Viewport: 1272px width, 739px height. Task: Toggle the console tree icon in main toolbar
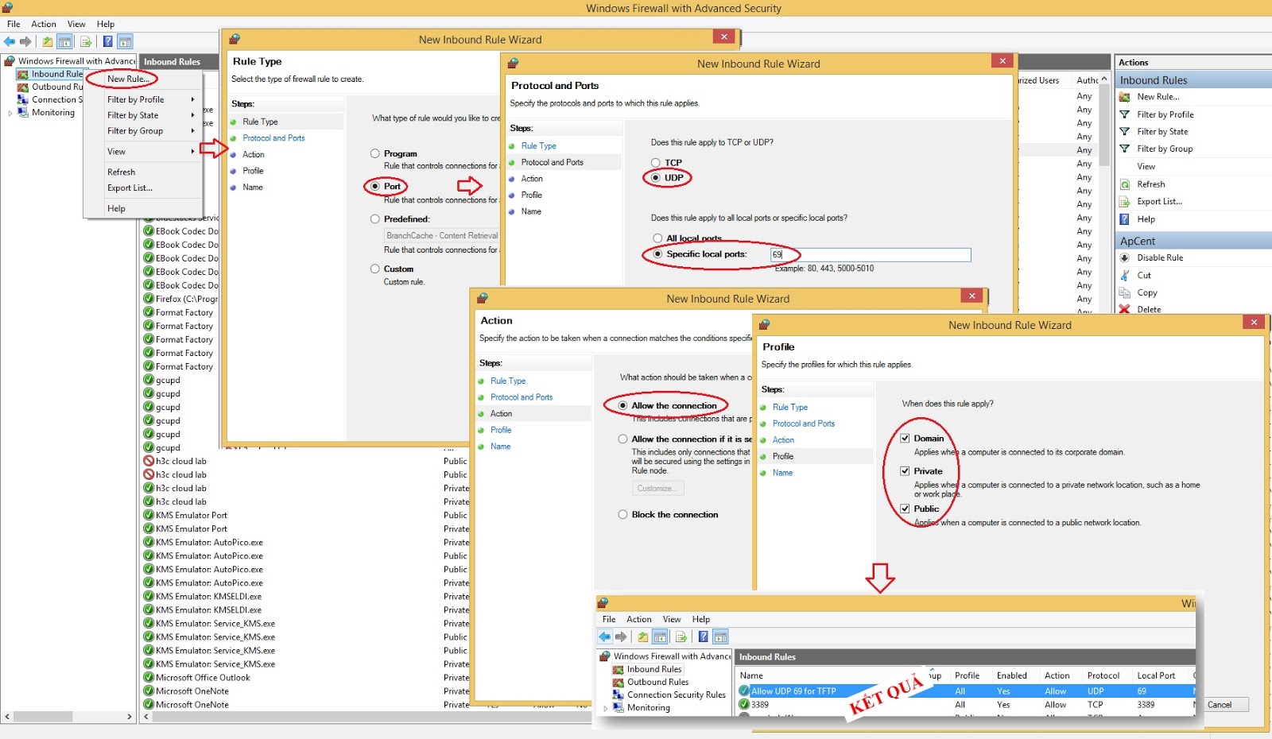click(x=65, y=41)
